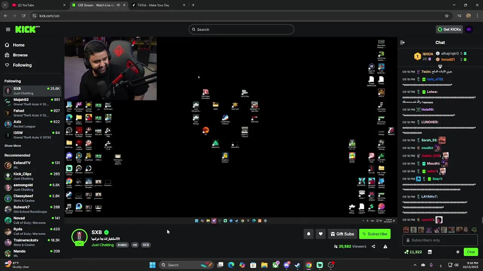
Task: Click the SXB streamer avatar with LIVE badge
Action: 79,238
